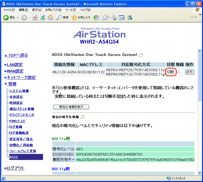The width and height of the screenshot is (203, 182).
Task: Open the お気に入り(A) menu
Action: tap(53, 10)
